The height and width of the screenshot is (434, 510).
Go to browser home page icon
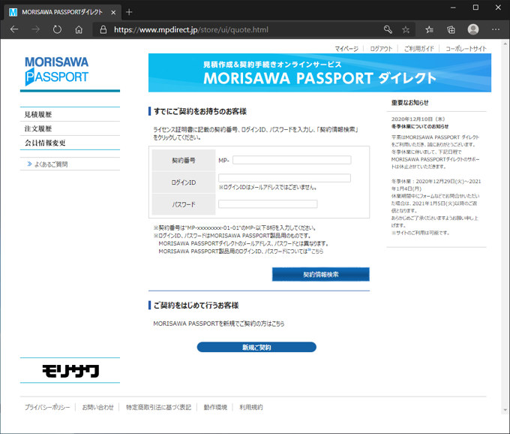(x=79, y=29)
